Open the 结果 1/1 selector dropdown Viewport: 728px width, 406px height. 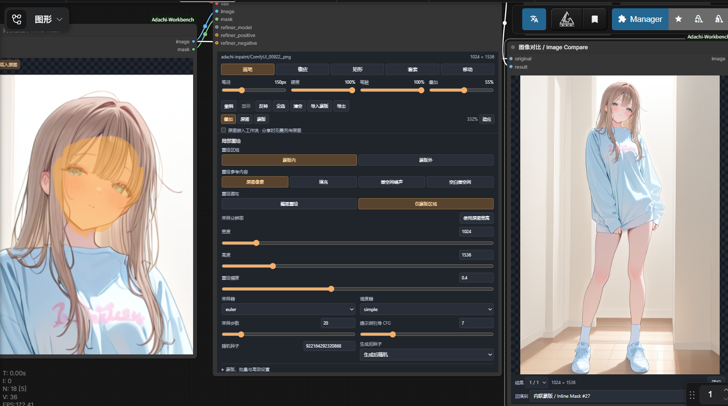pyautogui.click(x=537, y=383)
